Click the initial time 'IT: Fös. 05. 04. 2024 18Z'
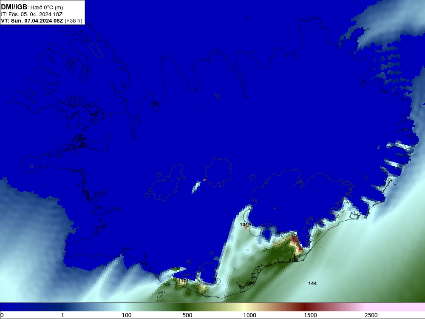Image resolution: width=425 pixels, height=319 pixels. pyautogui.click(x=31, y=14)
